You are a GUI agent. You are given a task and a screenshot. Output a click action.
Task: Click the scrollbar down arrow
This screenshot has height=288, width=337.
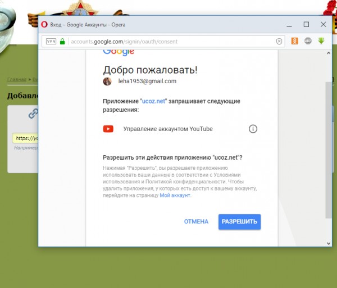[x=329, y=244]
